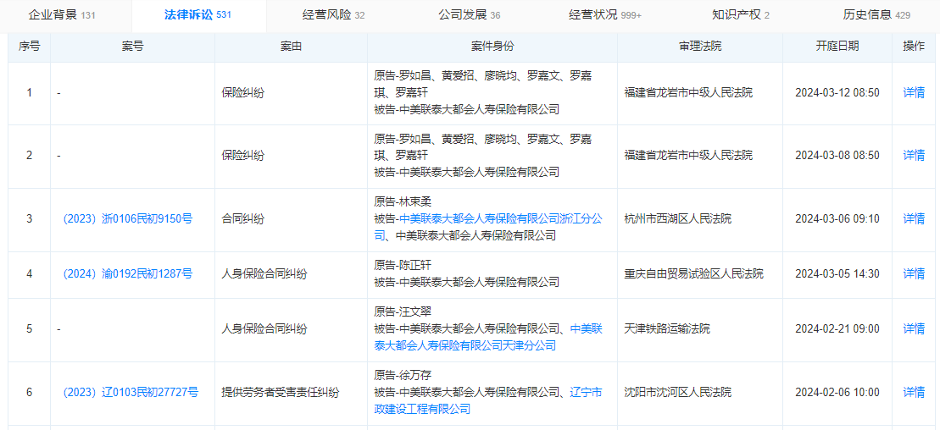940x430 pixels.
Task: Select 序号 cell 4
Action: [x=29, y=273]
